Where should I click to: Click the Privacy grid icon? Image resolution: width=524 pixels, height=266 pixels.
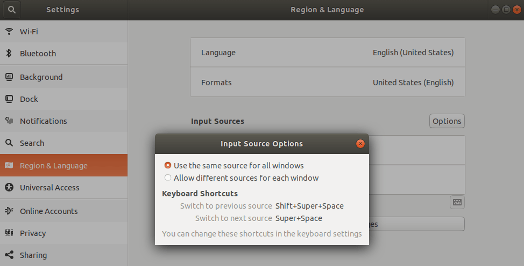tap(9, 233)
